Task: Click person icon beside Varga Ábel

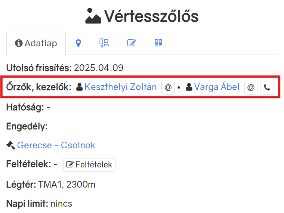Action: coord(189,87)
